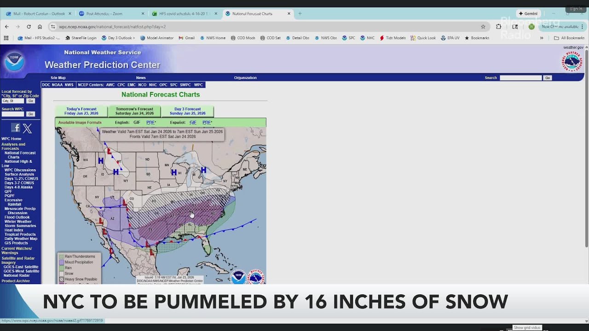The image size is (589, 331).
Task: Expand the hidden bookmarks overflow chevron
Action: coord(541,38)
